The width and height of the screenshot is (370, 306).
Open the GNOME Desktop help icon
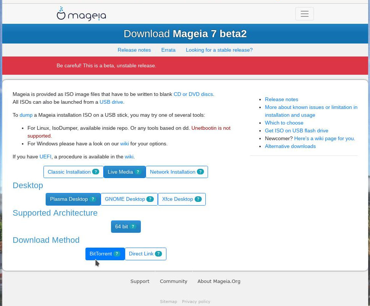pos(150,199)
